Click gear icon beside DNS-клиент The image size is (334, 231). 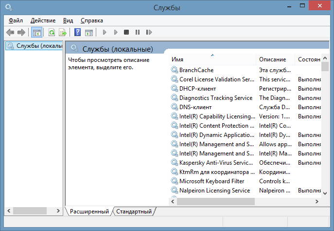(x=175, y=107)
